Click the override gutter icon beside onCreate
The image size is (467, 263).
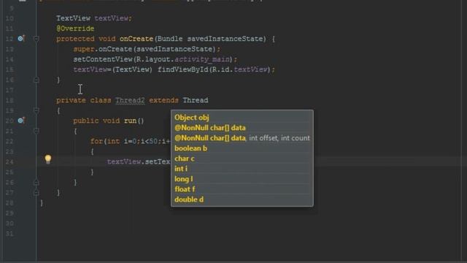click(21, 39)
